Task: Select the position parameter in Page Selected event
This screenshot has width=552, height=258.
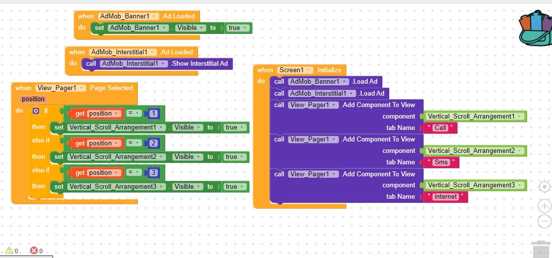Action: 33,99
